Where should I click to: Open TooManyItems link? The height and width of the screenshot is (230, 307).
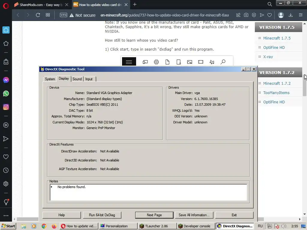click(x=276, y=93)
